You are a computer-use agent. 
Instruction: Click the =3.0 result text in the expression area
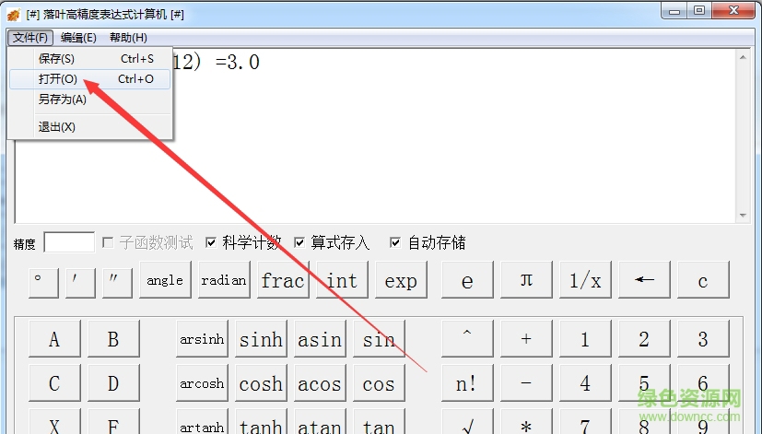(238, 63)
